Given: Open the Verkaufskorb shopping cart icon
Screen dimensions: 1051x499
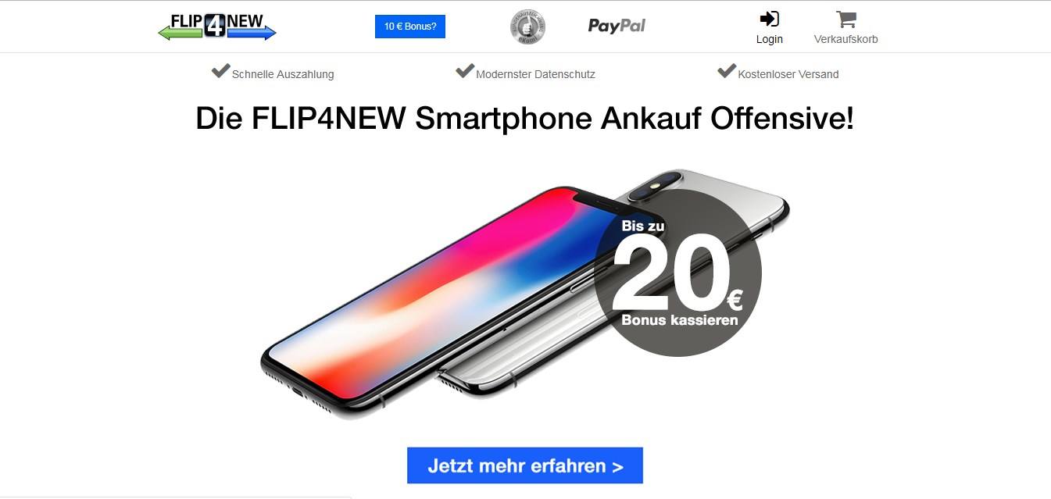Looking at the screenshot, I should coord(845,19).
